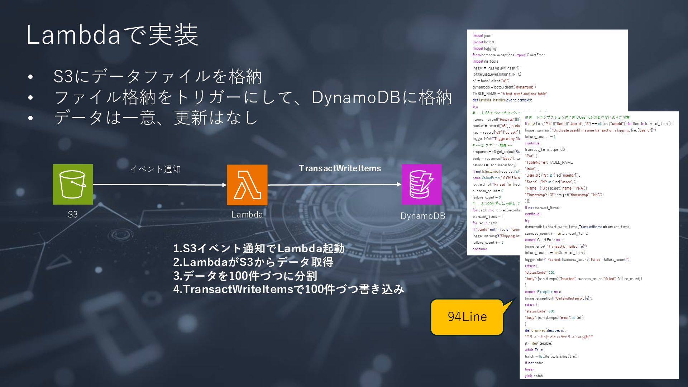This screenshot has width=688, height=387.
Task: Click the code line def lambda_handler(event, context)
Action: 502,100
